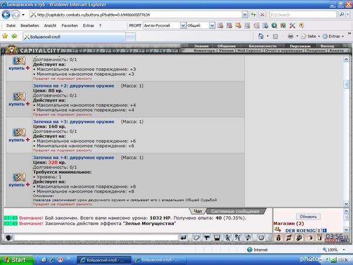The height and width of the screenshot is (265, 353).
Task: Switch to the Чат tab
Action: point(198,211)
